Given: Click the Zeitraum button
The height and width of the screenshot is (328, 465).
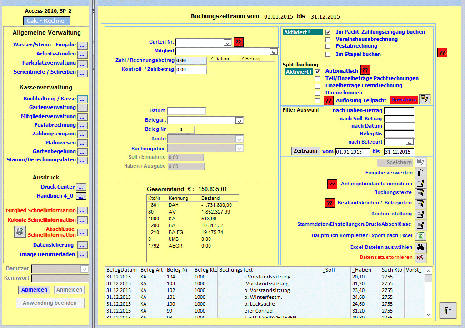Looking at the screenshot, I should coord(306,151).
